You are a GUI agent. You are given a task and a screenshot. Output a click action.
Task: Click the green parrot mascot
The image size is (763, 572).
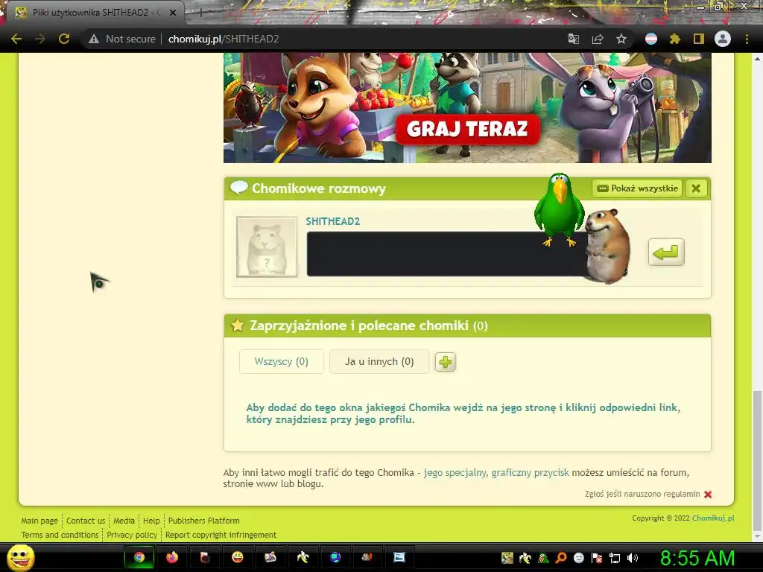[559, 210]
